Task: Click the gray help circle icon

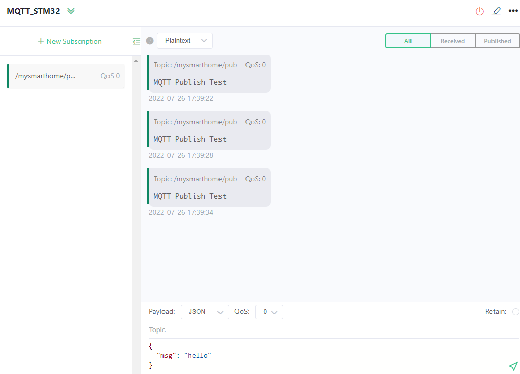Action: pos(150,41)
